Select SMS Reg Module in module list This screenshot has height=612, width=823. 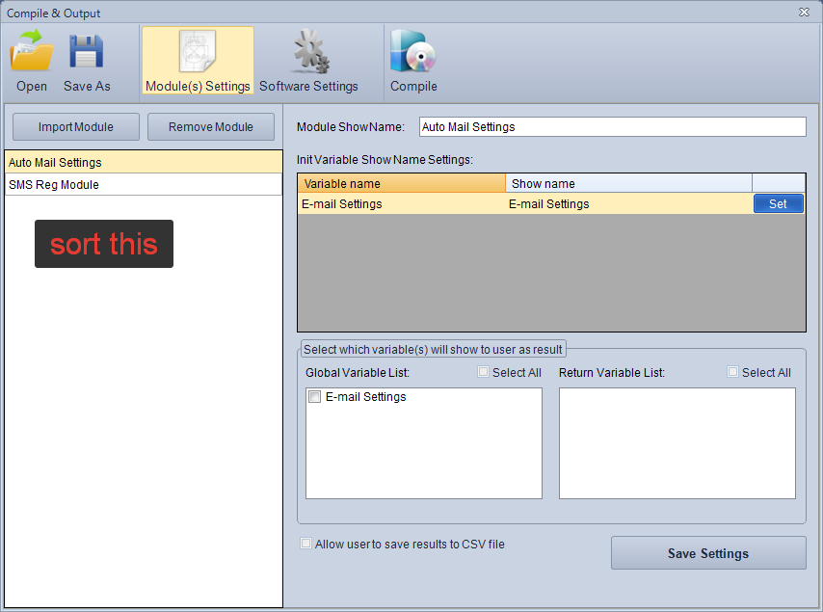pyautogui.click(x=143, y=185)
